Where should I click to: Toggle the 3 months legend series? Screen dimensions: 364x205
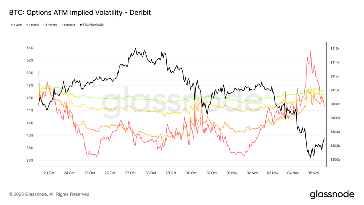51,25
